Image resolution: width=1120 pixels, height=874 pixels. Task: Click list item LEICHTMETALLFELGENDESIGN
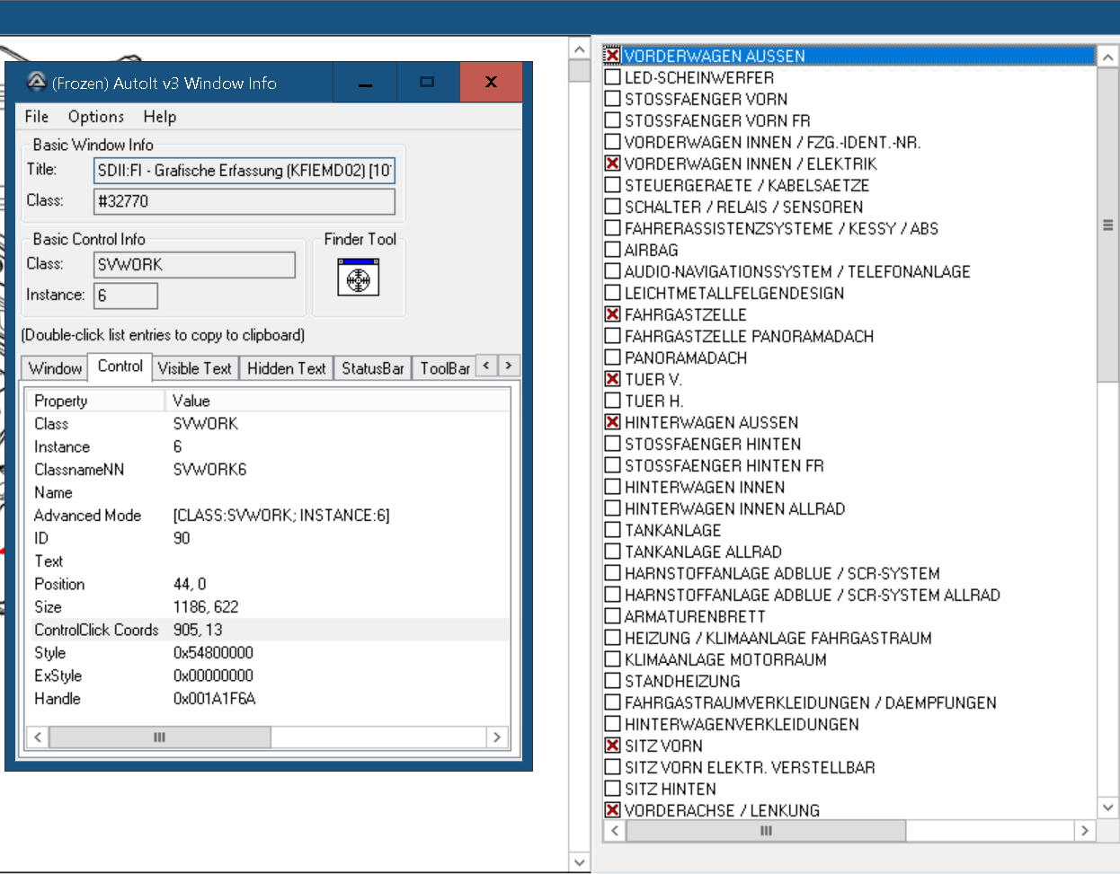(734, 293)
